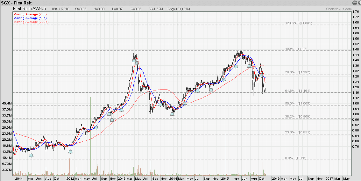The width and height of the screenshot is (361, 181).
Task: Click the minus zoom-out icon in title bar
Action: coord(355,3)
